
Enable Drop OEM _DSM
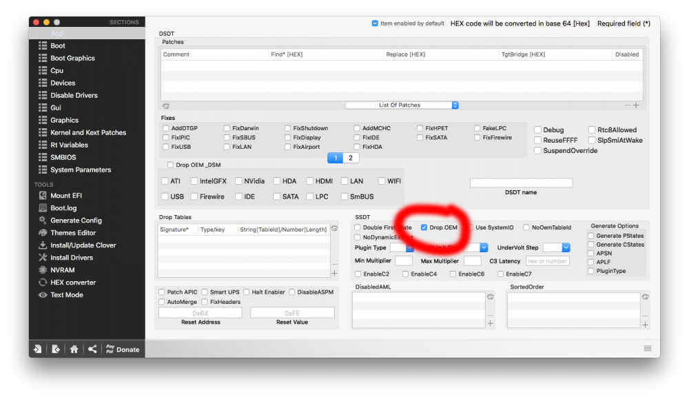(x=170, y=165)
